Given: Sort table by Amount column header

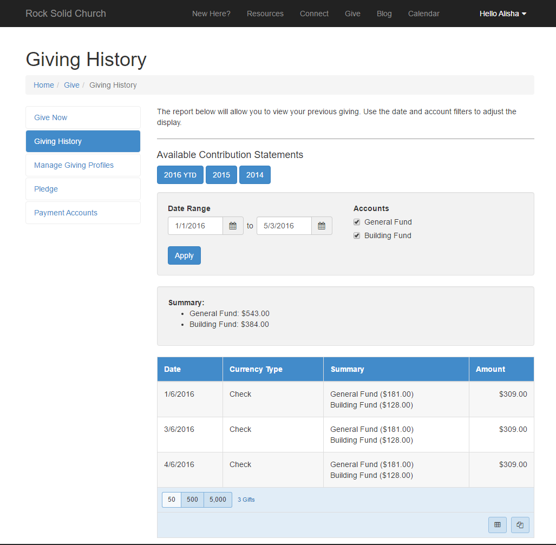Looking at the screenshot, I should (x=490, y=369).
